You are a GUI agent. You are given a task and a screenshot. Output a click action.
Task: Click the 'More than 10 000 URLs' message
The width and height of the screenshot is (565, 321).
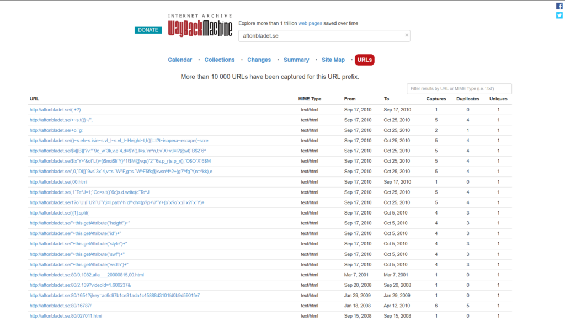pyautogui.click(x=270, y=77)
